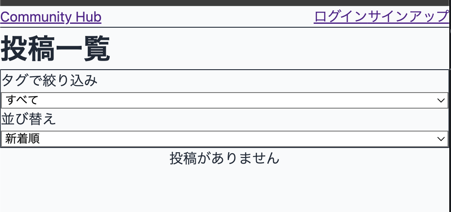Click the word Hub in site title
The image size is (451, 212).
click(x=89, y=17)
